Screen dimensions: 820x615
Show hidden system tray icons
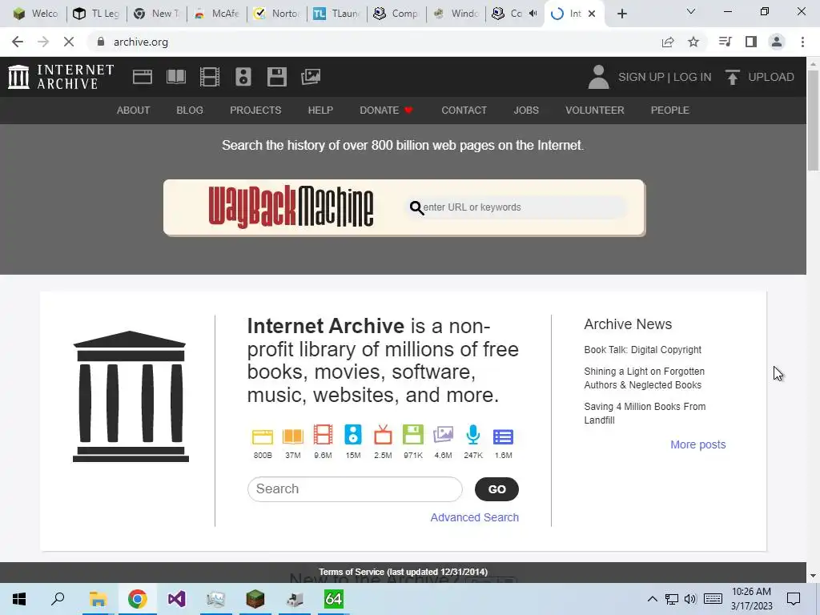point(652,599)
